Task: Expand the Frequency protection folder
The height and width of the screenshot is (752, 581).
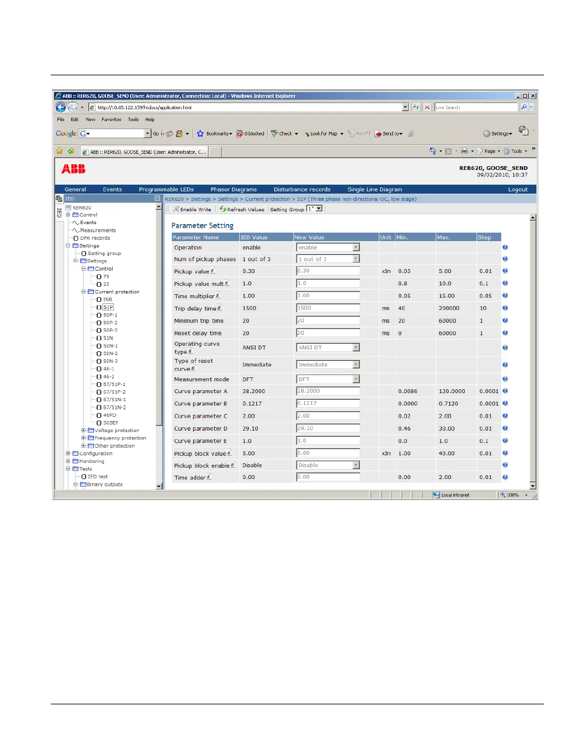Action: [x=84, y=438]
